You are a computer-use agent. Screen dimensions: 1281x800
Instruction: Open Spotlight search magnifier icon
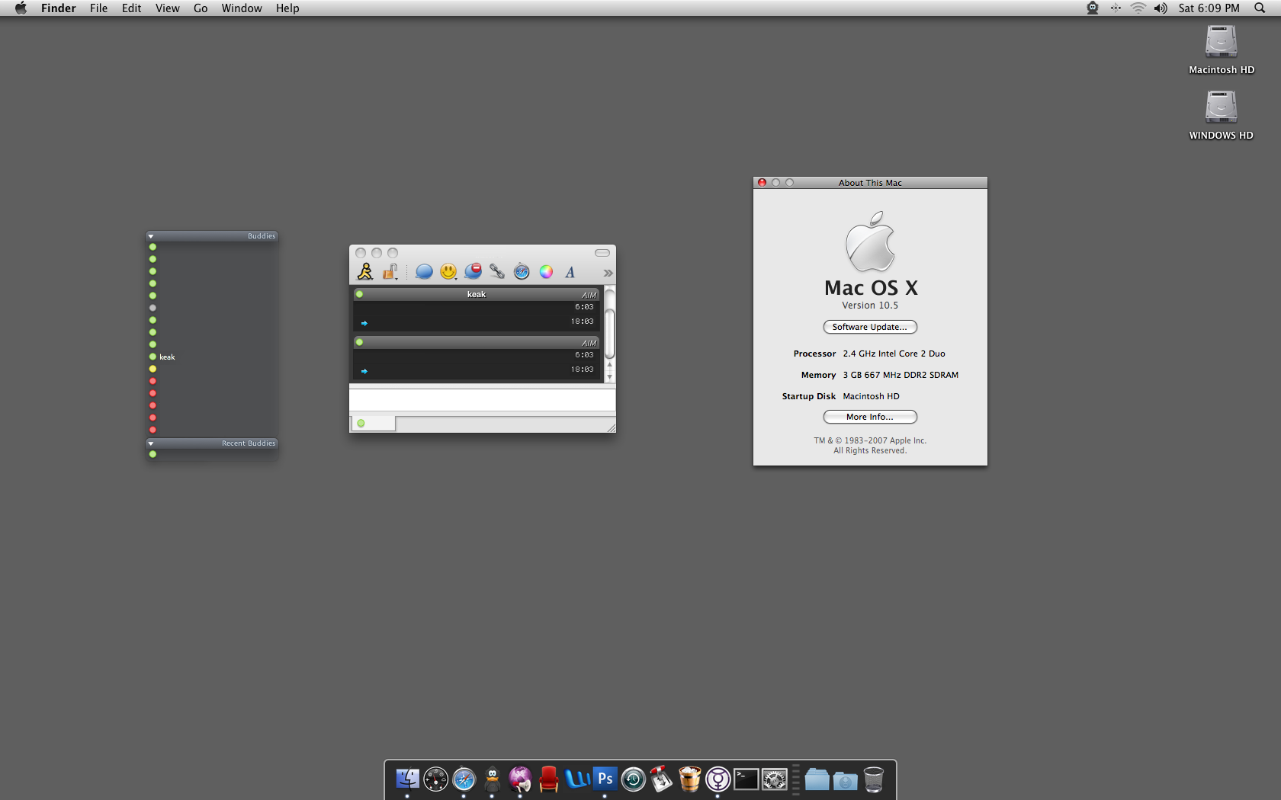[1260, 8]
